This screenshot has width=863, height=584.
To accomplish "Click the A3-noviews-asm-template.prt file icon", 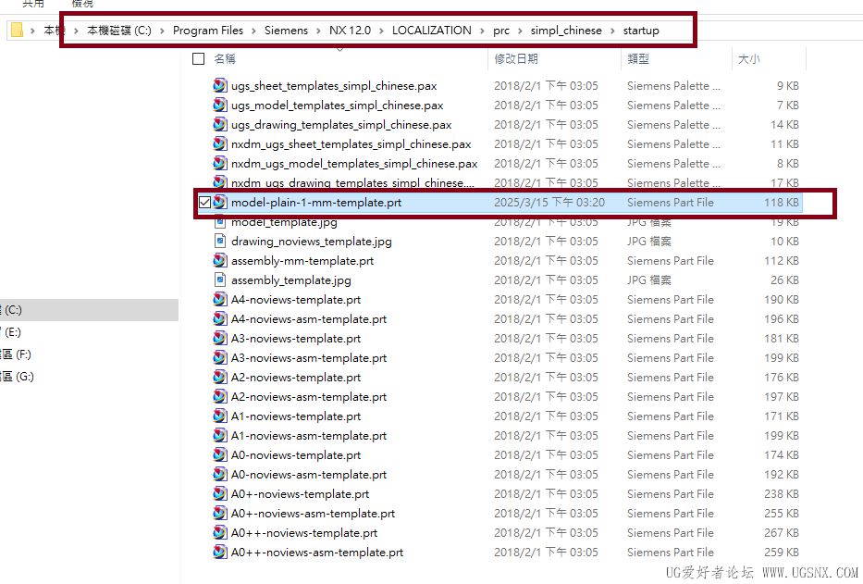I will pos(219,357).
